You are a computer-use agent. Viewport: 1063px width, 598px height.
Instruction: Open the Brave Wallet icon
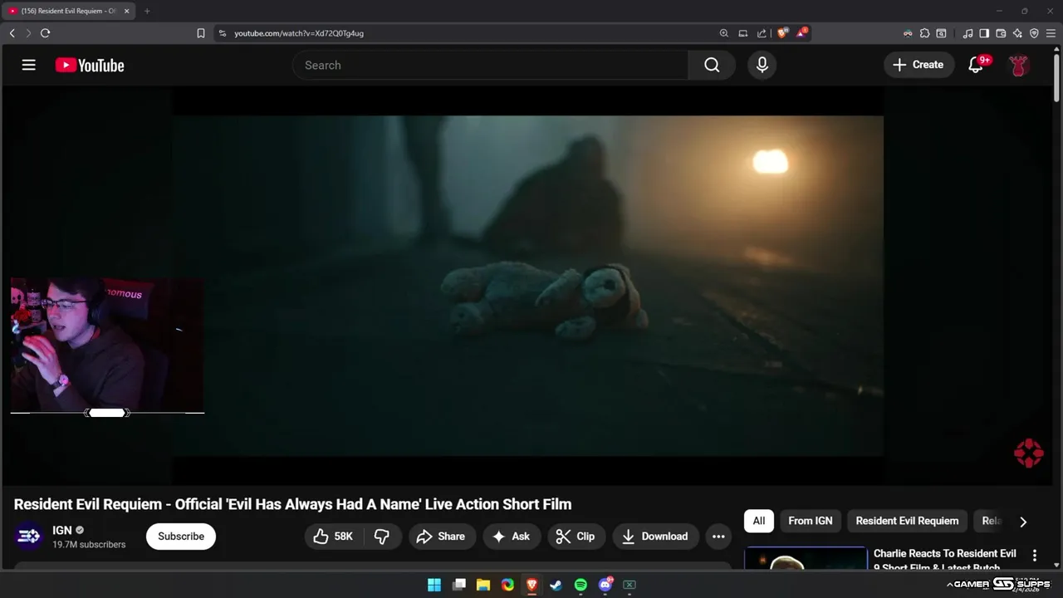tap(1001, 33)
